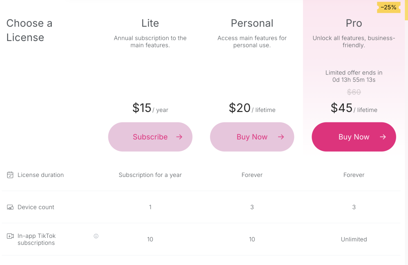Select the Personal plan column header
Screen dimensions: 408x265
tap(252, 23)
